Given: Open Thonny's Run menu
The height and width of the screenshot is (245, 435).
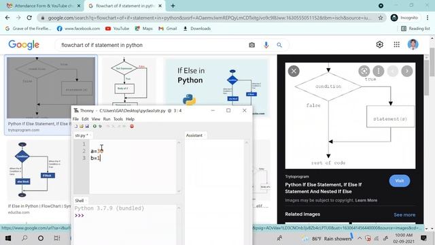Looking at the screenshot, I should 107,119.
